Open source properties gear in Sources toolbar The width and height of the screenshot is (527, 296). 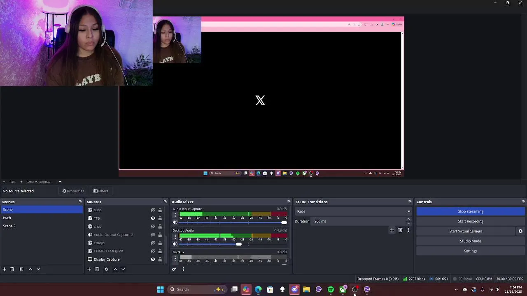[106, 269]
